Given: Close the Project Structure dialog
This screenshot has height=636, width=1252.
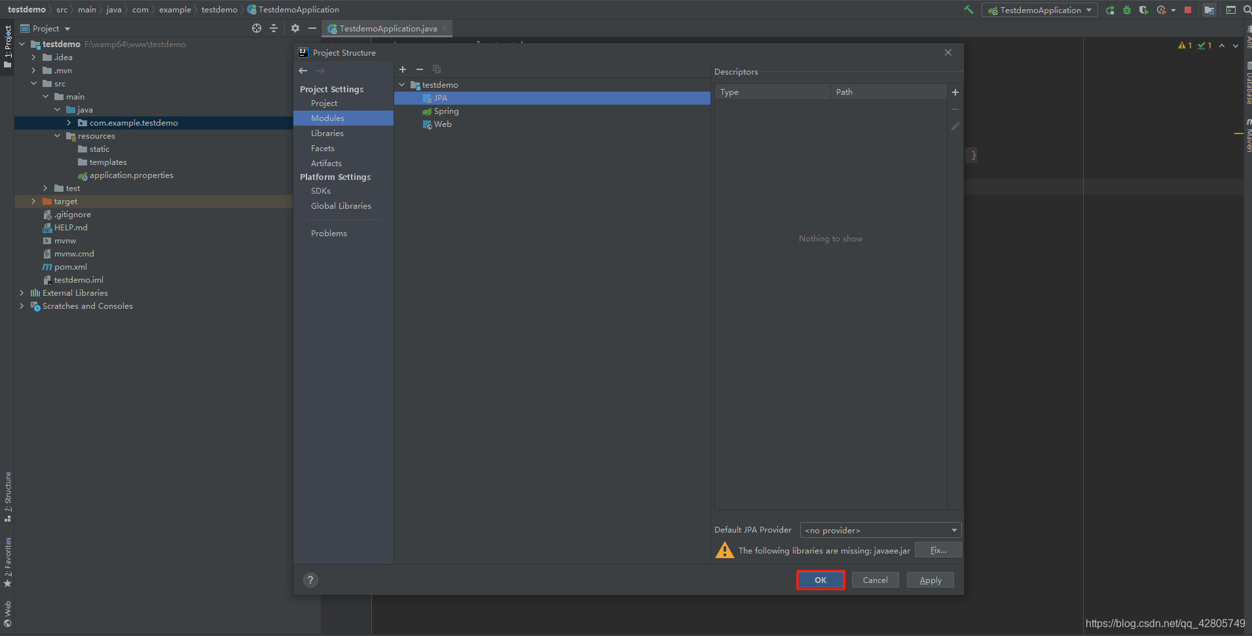Looking at the screenshot, I should click(x=948, y=52).
